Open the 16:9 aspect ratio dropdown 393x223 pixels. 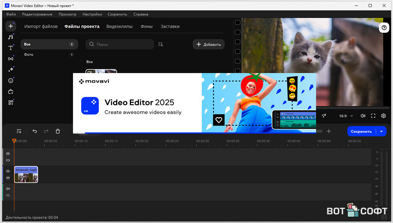[x=346, y=116]
